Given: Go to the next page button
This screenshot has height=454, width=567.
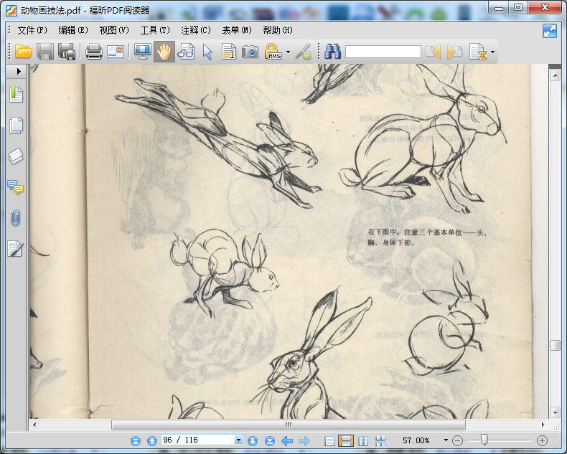Looking at the screenshot, I should (x=253, y=440).
